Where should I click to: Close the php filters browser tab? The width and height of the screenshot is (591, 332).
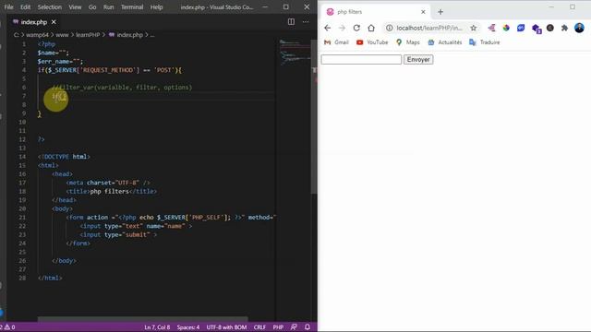423,12
